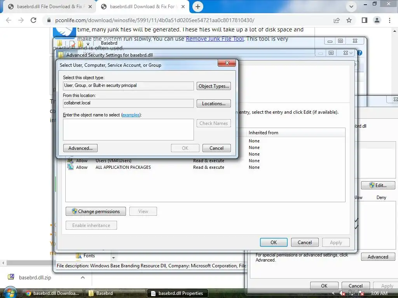The image size is (398, 298).
Task: Open Chrome three-dot menu
Action: click(389, 20)
